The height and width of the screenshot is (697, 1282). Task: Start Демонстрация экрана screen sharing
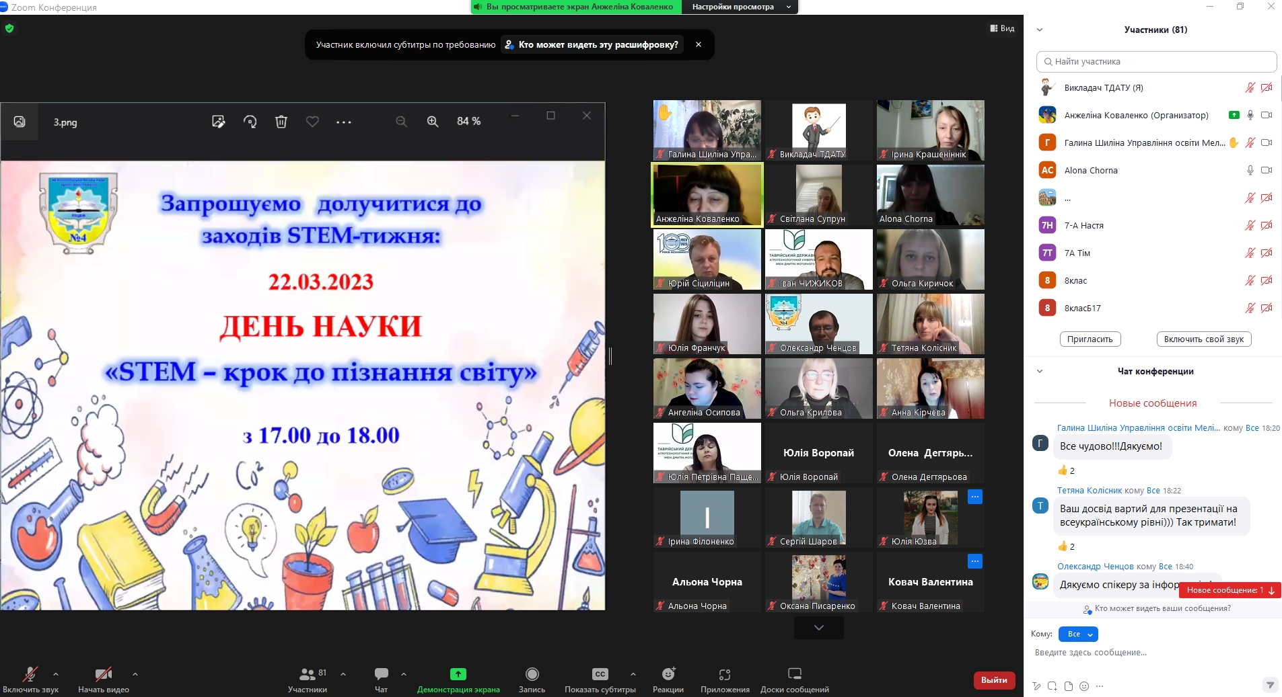click(458, 680)
